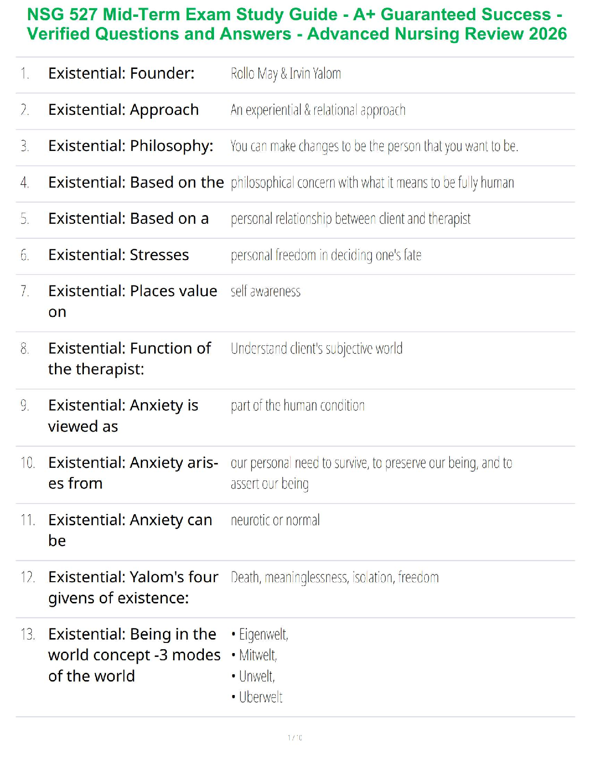590x764 pixels.
Task: Select the answer "Rollo May & Irvin Yalom"
Action: (286, 73)
